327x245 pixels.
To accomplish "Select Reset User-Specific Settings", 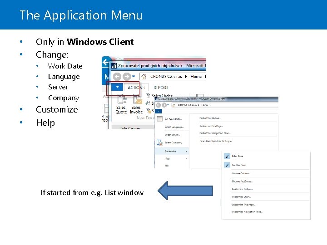I will (216, 141).
